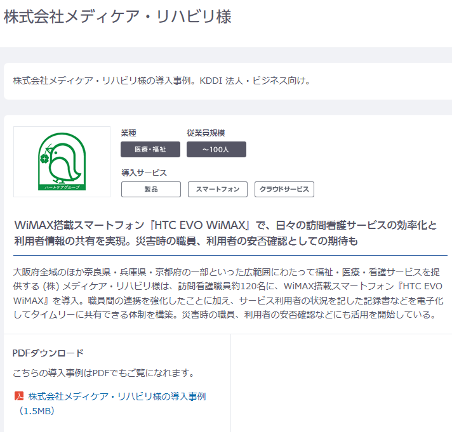
Task: Click the (1.5MB) file size text
Action: point(37,411)
